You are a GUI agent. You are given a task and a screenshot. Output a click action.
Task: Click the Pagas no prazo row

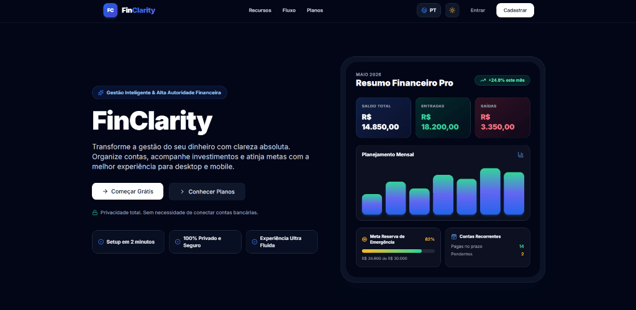(x=488, y=247)
